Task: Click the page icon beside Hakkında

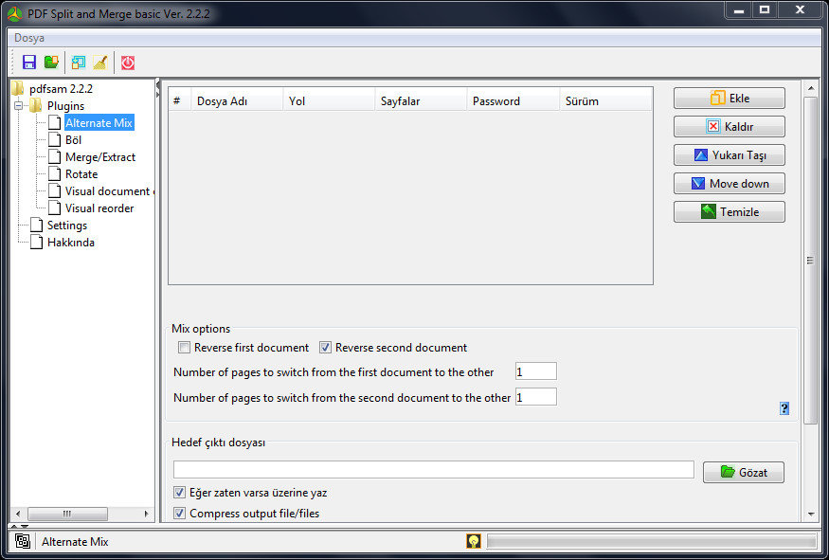Action: click(37, 242)
